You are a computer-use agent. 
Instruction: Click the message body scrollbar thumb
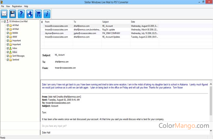211,101
